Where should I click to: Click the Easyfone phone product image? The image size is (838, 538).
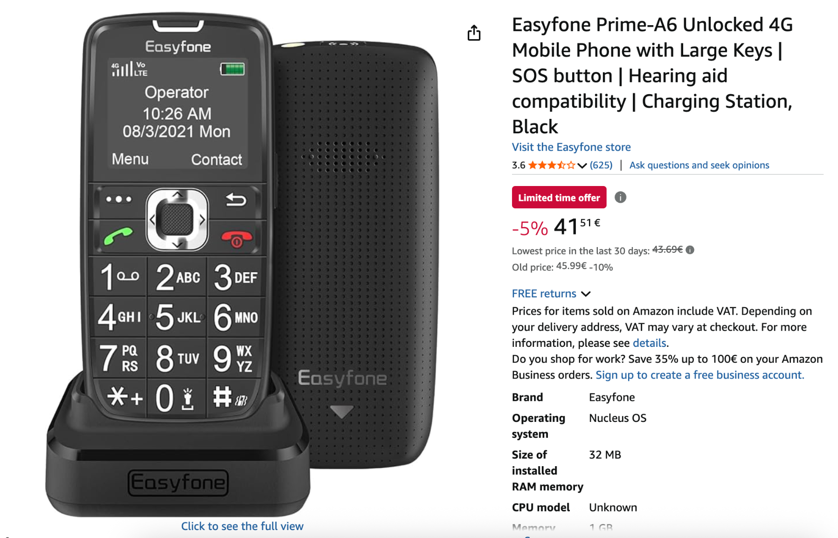click(x=242, y=265)
